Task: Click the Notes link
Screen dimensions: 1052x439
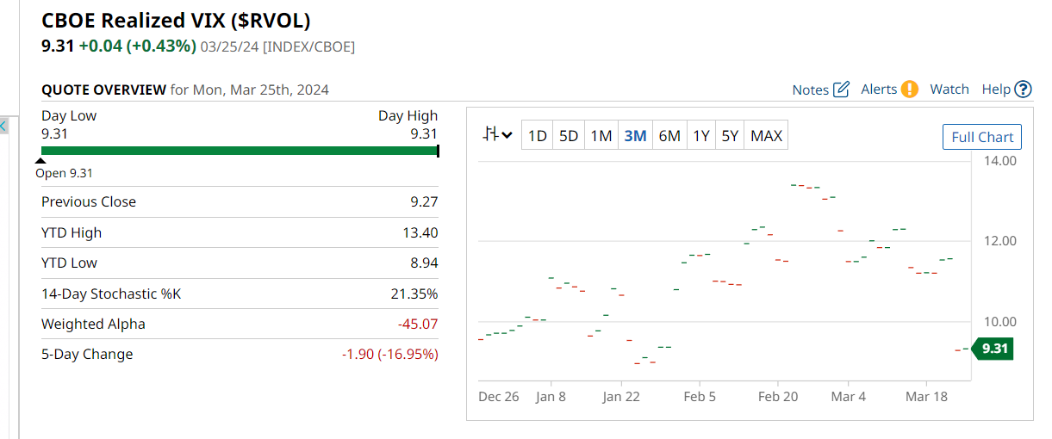Action: (811, 90)
